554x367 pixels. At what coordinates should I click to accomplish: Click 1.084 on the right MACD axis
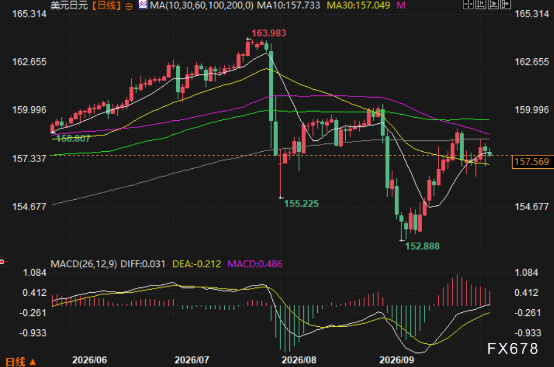(x=527, y=273)
